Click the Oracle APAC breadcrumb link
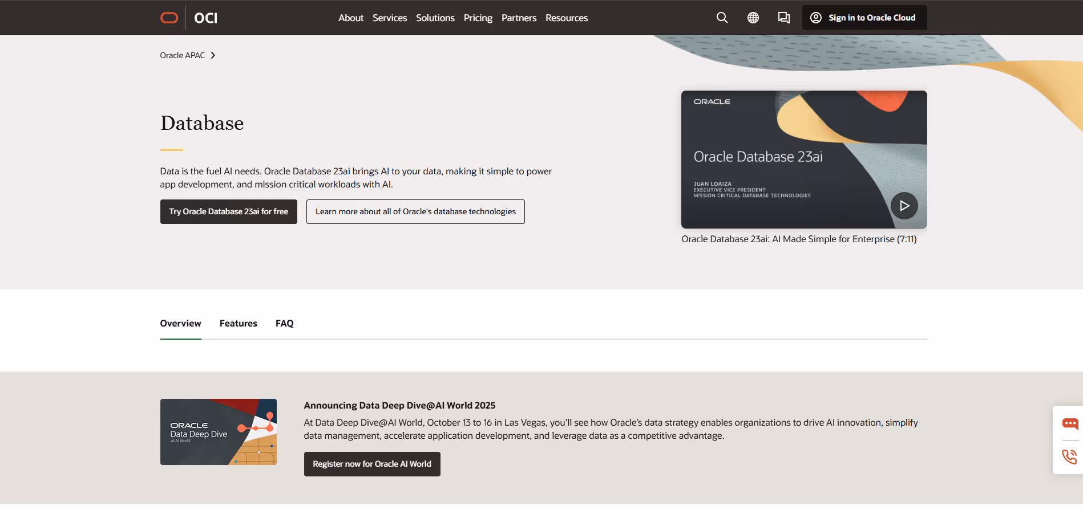1083x518 pixels. [182, 55]
